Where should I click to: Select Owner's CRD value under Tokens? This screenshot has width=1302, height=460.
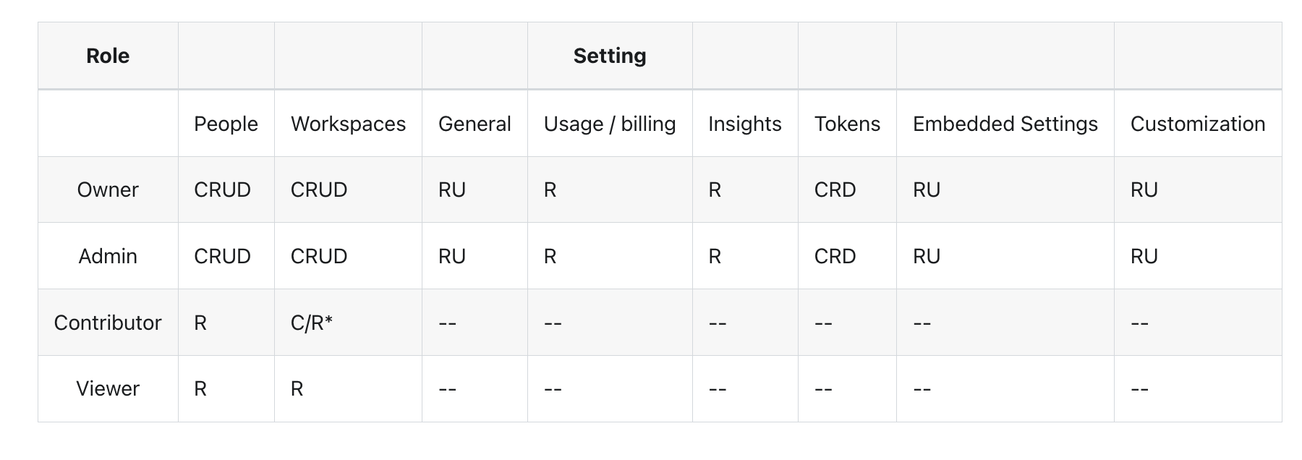(x=835, y=189)
